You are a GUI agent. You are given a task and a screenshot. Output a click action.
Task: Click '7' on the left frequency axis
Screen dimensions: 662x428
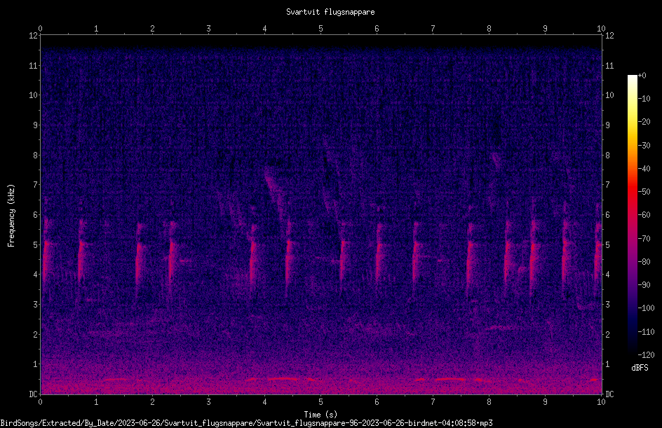36,185
